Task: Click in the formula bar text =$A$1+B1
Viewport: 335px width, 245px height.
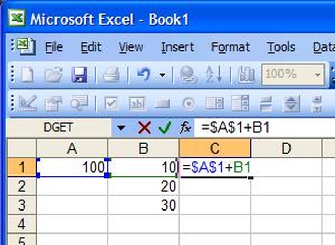Action: tap(235, 128)
